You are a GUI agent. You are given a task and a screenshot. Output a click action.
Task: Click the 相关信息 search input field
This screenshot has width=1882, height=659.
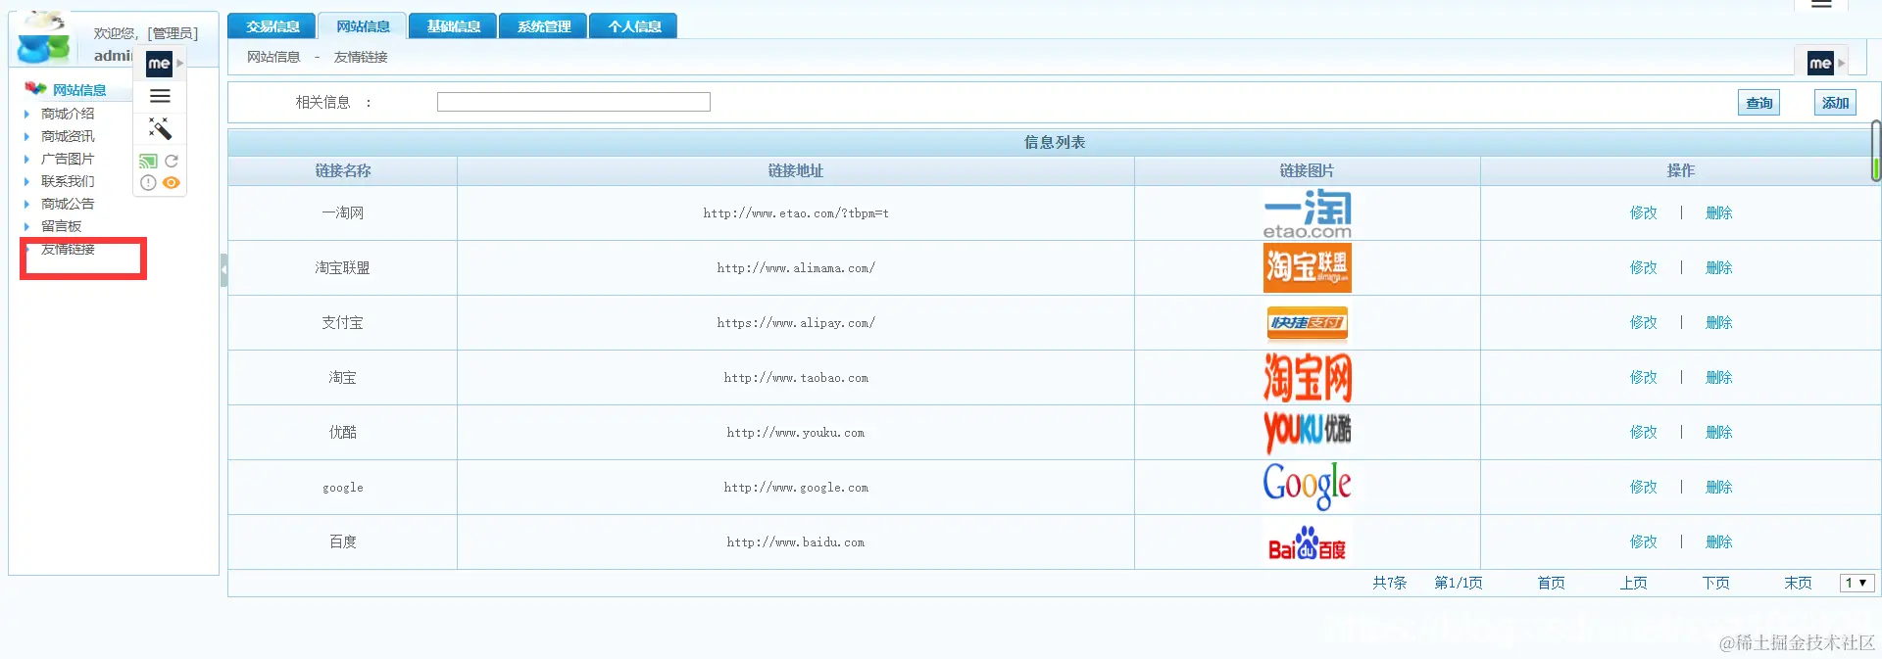click(573, 102)
